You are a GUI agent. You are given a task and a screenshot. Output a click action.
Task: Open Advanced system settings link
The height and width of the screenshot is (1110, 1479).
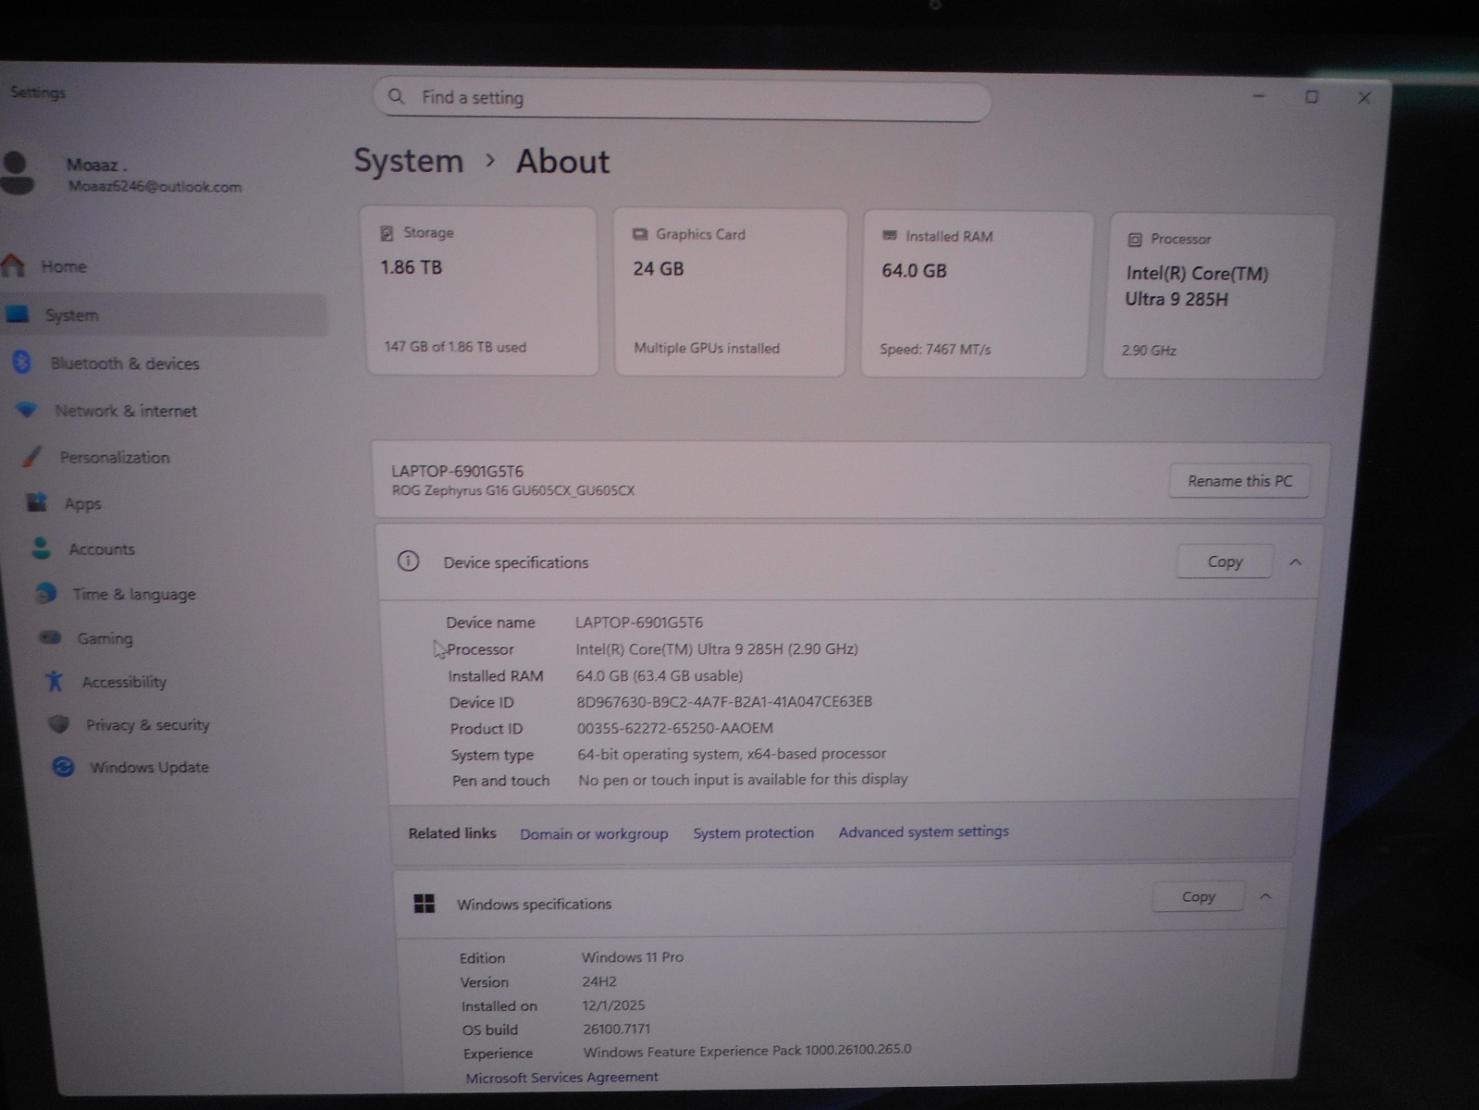click(x=924, y=832)
